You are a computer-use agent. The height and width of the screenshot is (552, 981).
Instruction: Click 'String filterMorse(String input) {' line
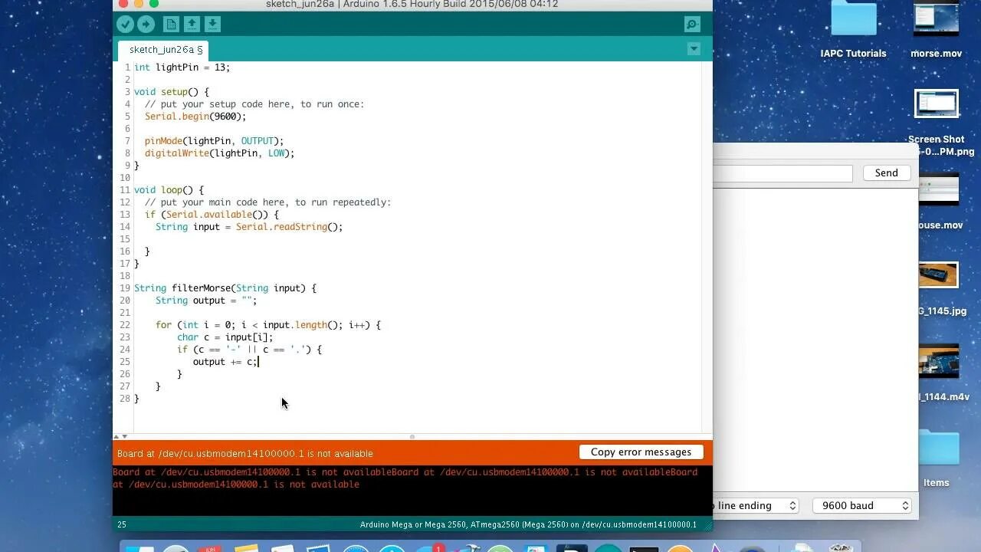225,288
